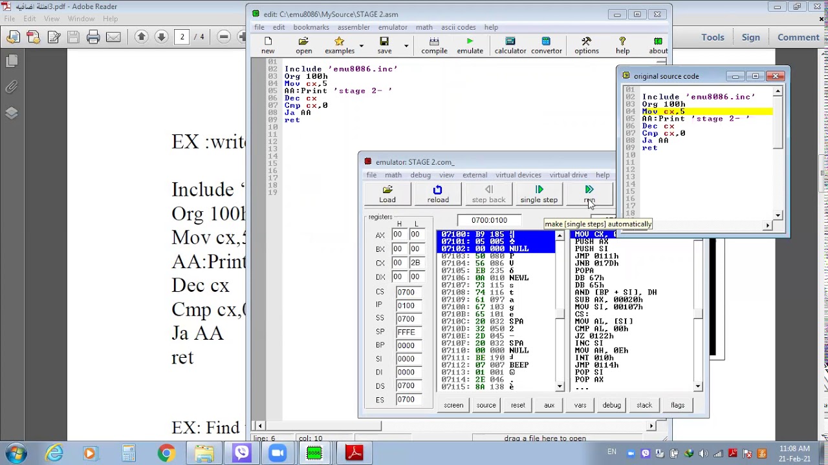Open layers panel in Adobe Reader sidebar

(12, 113)
